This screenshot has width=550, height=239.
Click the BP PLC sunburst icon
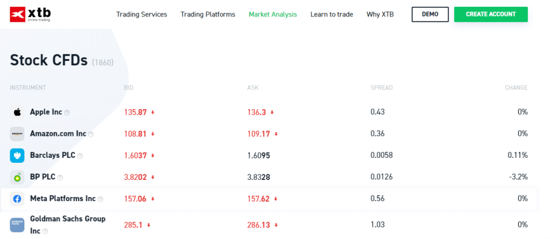tap(17, 177)
